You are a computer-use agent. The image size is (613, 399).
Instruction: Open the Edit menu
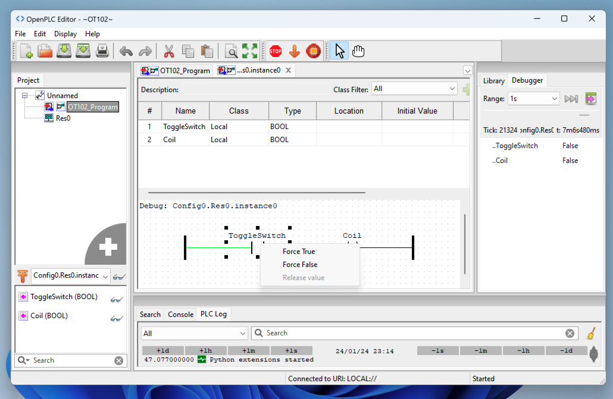(39, 34)
